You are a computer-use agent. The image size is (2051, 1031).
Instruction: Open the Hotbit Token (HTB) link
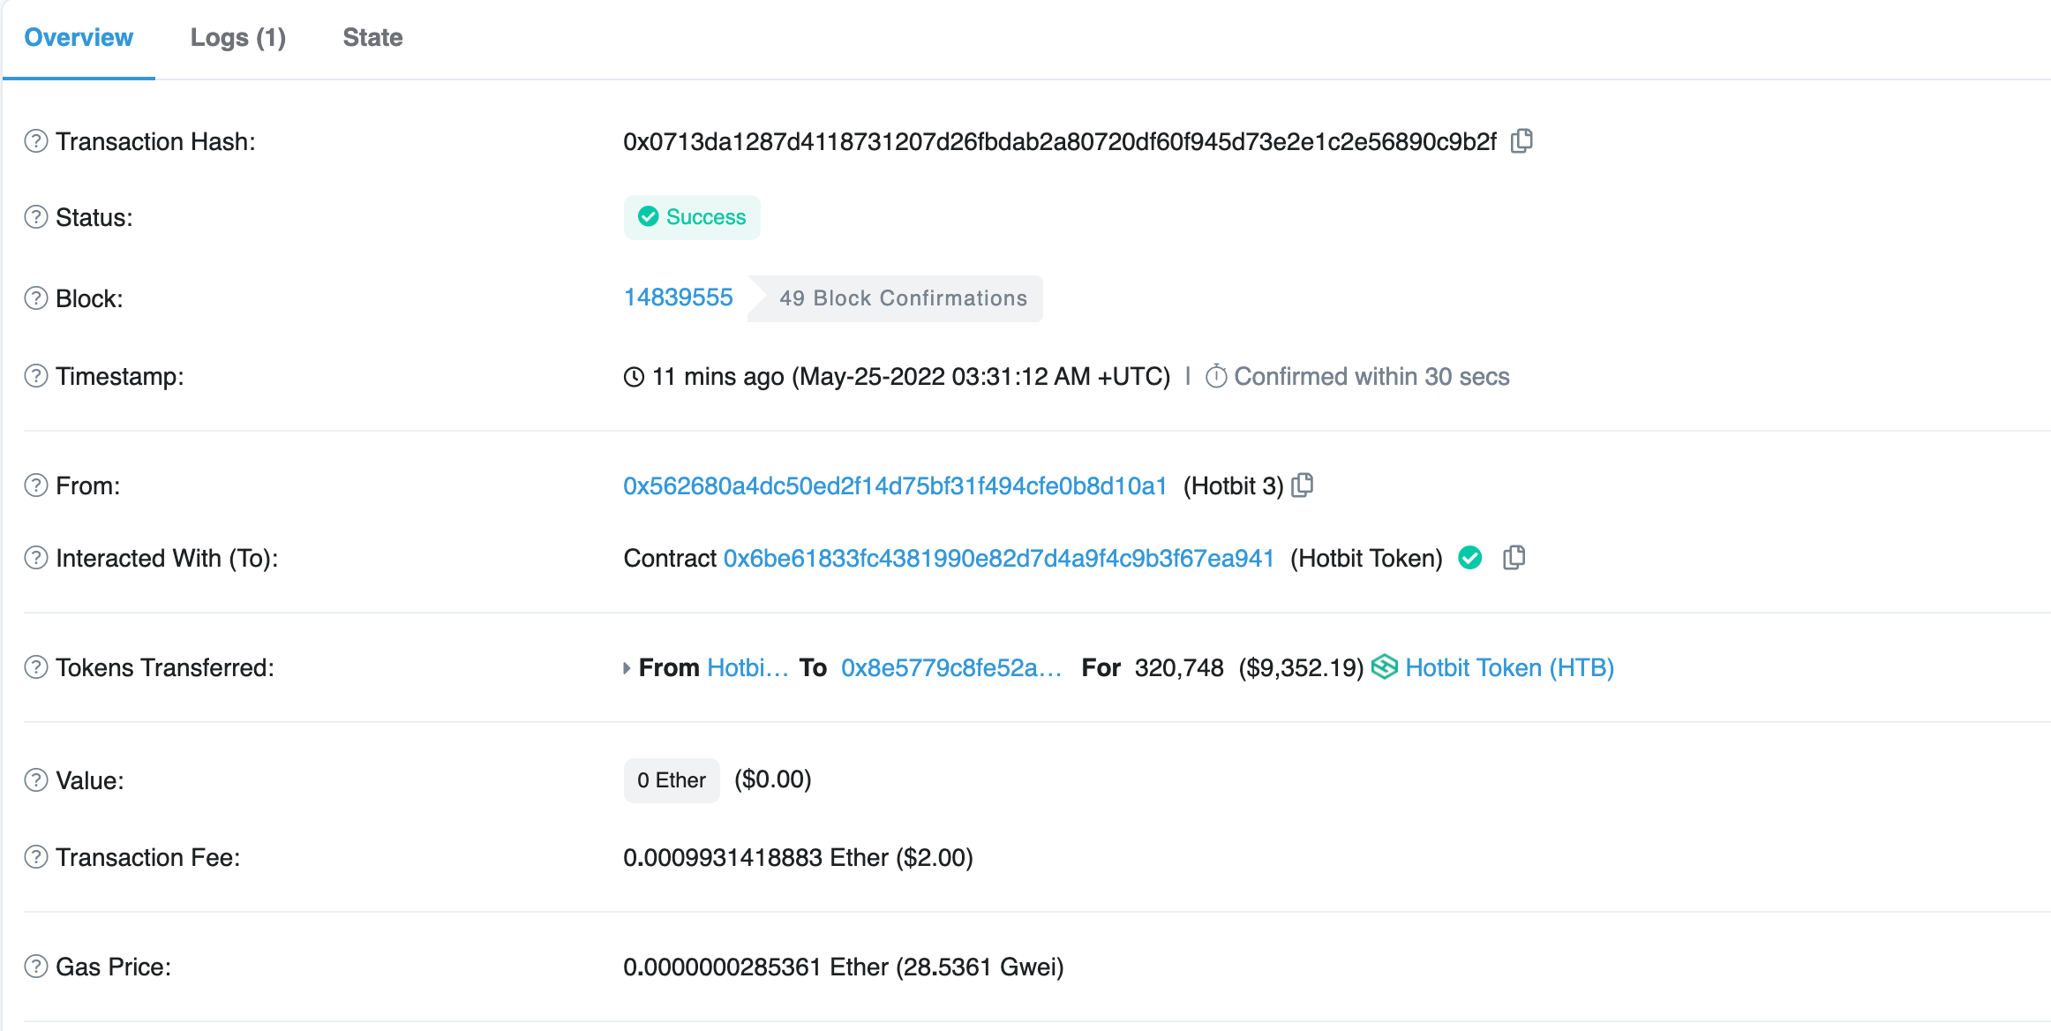pyautogui.click(x=1509, y=667)
